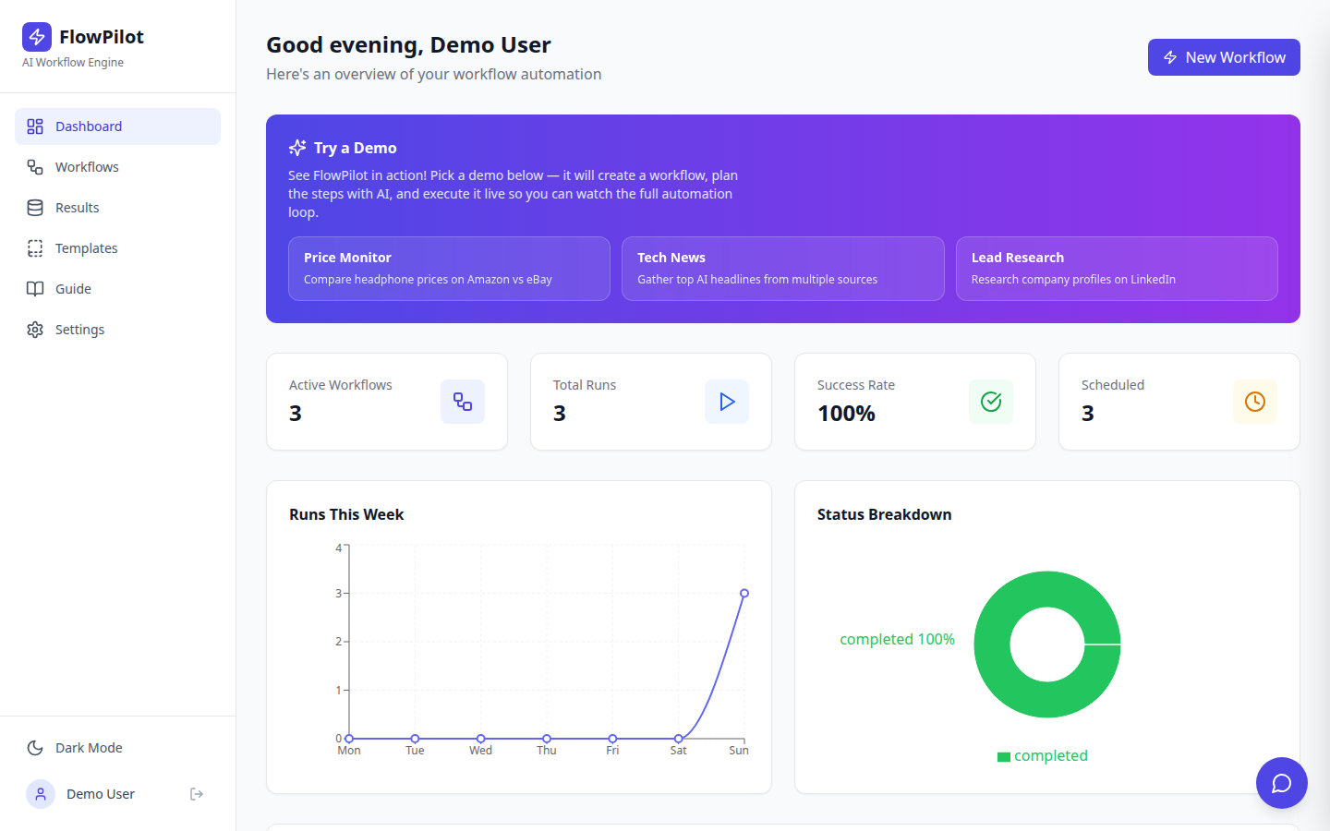This screenshot has height=831, width=1330.
Task: Click the 100% success rate value
Action: [x=846, y=413]
